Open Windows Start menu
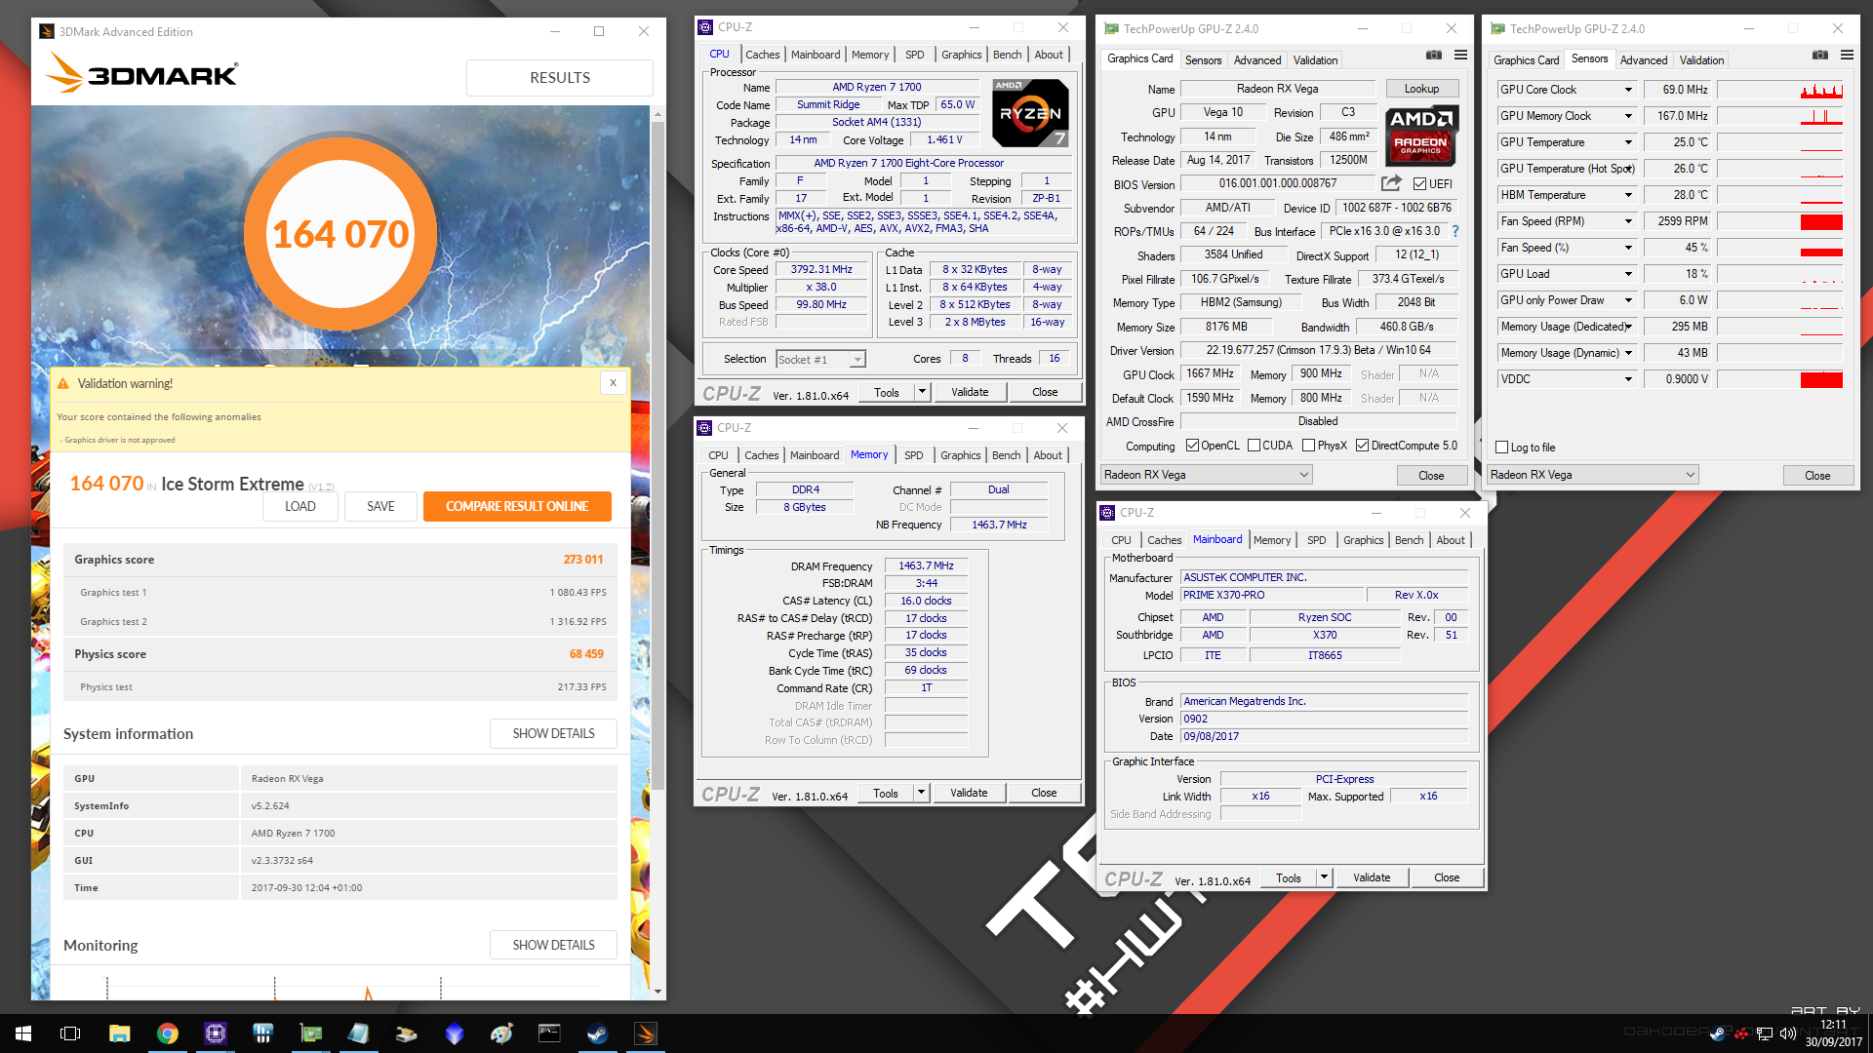 (23, 1033)
